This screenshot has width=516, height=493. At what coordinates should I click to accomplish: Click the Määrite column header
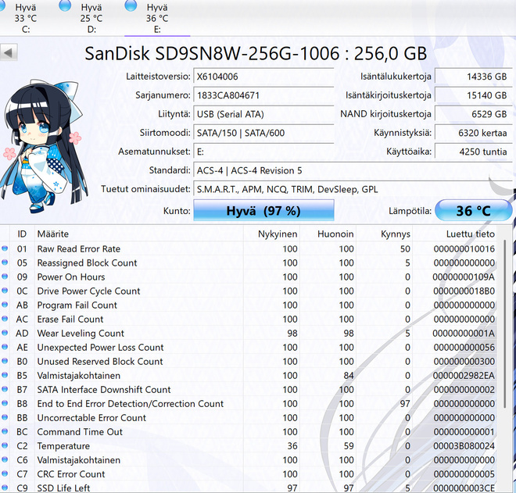(x=139, y=234)
